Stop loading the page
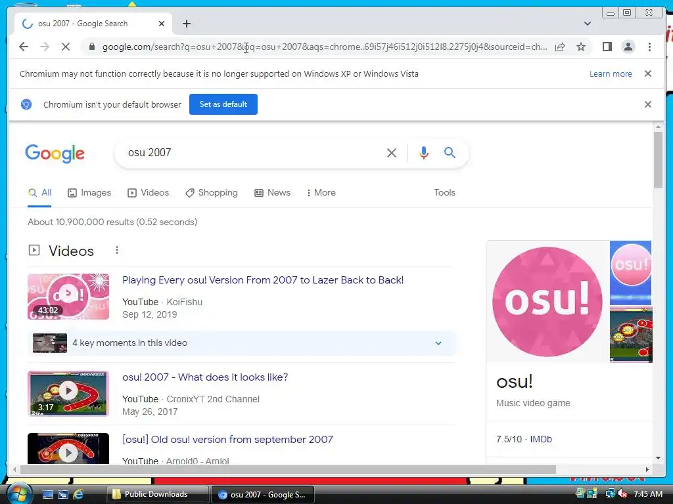The height and width of the screenshot is (504, 673). [x=66, y=47]
